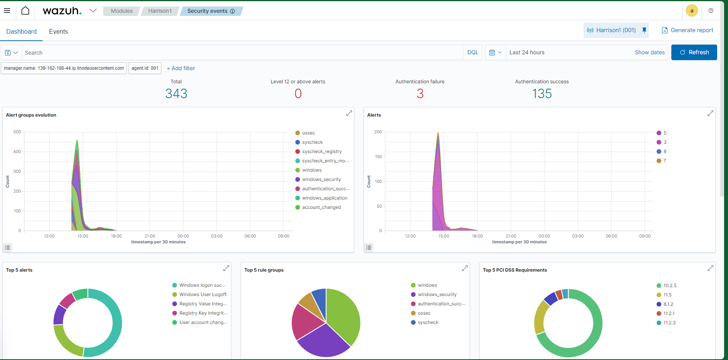
Task: Expand the Alert groups evolution chart fullscreen
Action: point(349,113)
